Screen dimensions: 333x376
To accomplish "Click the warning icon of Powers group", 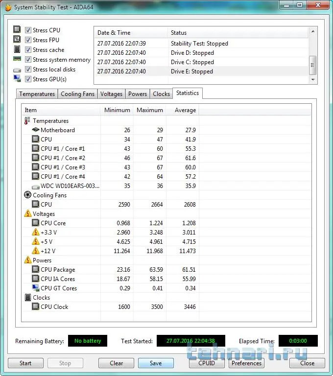I will (28, 259).
